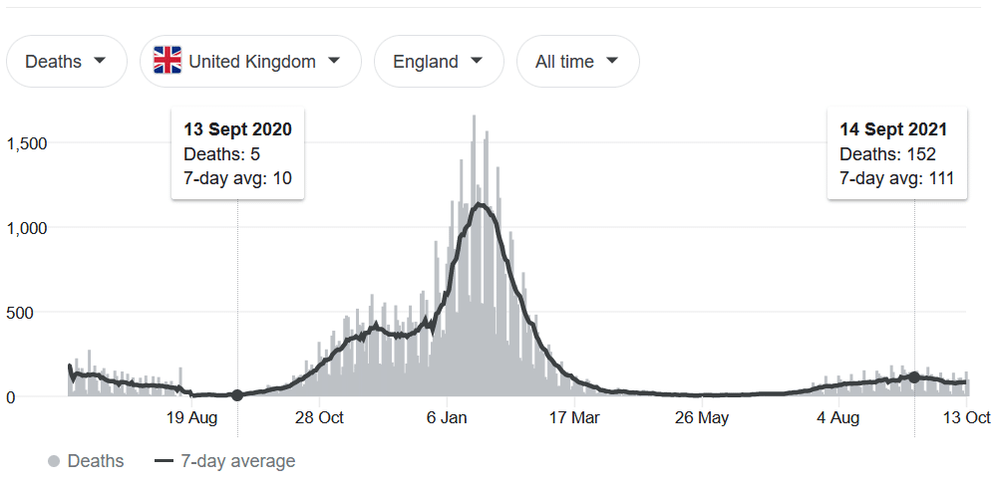Image resolution: width=1000 pixels, height=488 pixels.
Task: Click the 6 Jan date axis label
Action: tap(448, 418)
